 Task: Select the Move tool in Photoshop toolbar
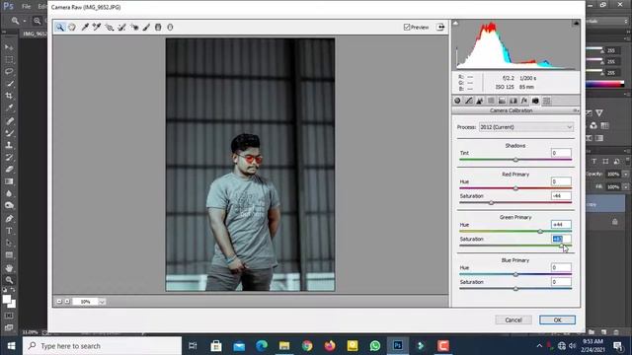pos(9,47)
